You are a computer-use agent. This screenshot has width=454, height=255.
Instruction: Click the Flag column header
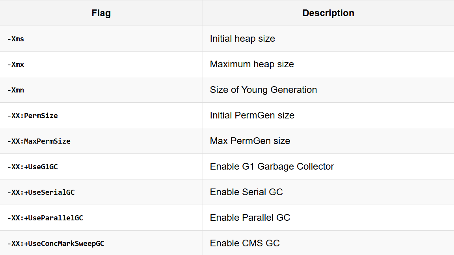point(101,13)
